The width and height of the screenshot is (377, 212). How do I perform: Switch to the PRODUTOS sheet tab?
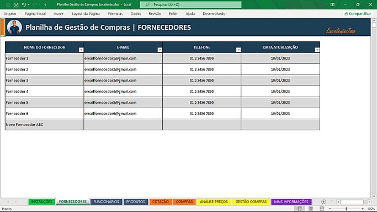(136, 202)
